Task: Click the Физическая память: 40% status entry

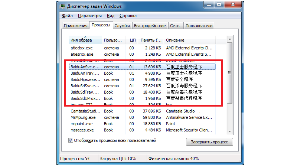Action: (173, 159)
